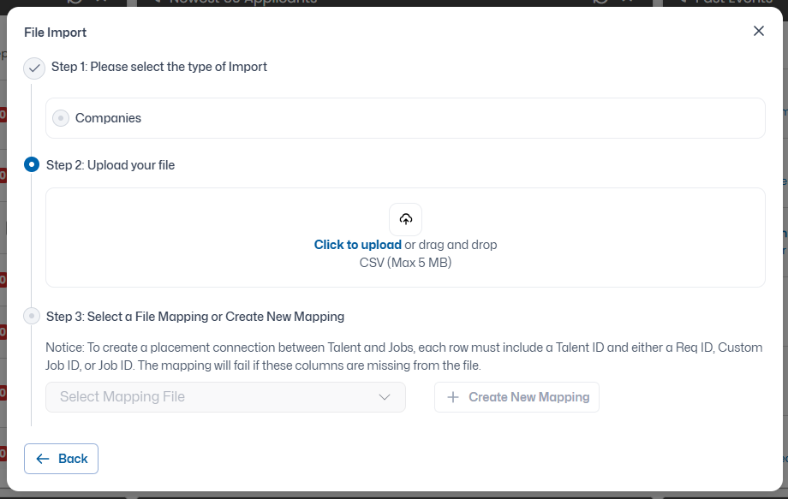Go back using the Back button
The height and width of the screenshot is (499, 788).
click(62, 459)
